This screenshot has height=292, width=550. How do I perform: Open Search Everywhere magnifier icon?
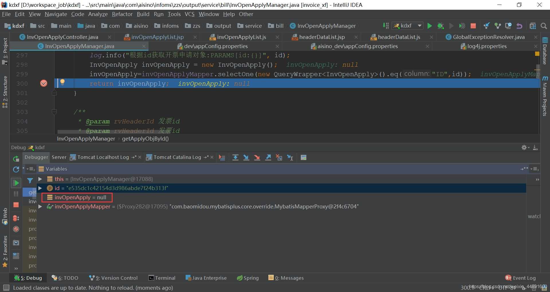click(543, 26)
